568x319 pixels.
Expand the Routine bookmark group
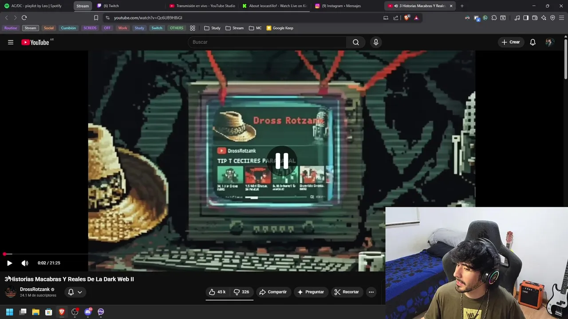pos(11,28)
